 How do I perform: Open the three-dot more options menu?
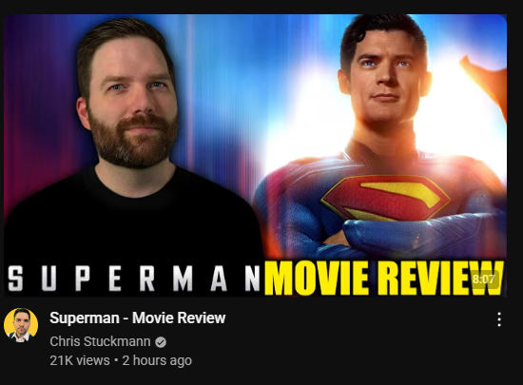[x=499, y=319]
